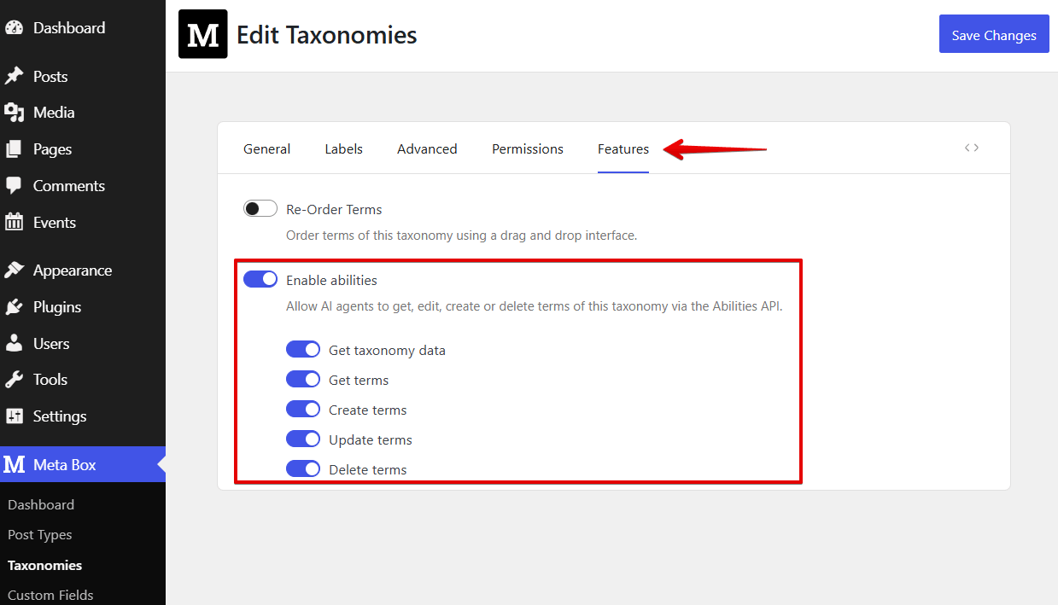
Task: Click the Plugins plug icon
Action: point(14,307)
